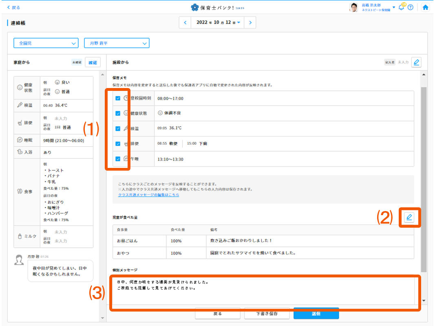Click the home icon in header
This screenshot has width=435, height=326.
point(425,7)
